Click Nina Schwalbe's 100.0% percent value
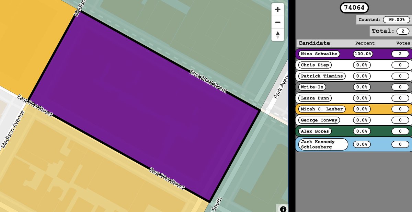The height and width of the screenshot is (212, 412). [x=363, y=54]
